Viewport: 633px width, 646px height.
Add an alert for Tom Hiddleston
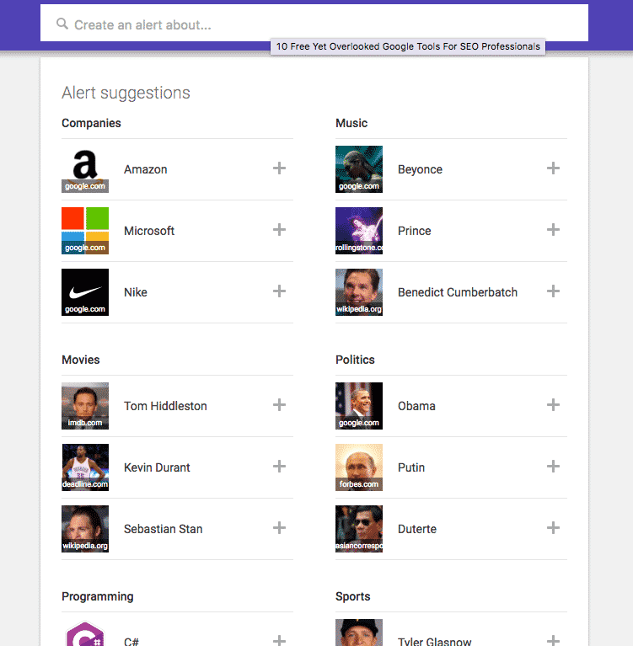click(279, 405)
